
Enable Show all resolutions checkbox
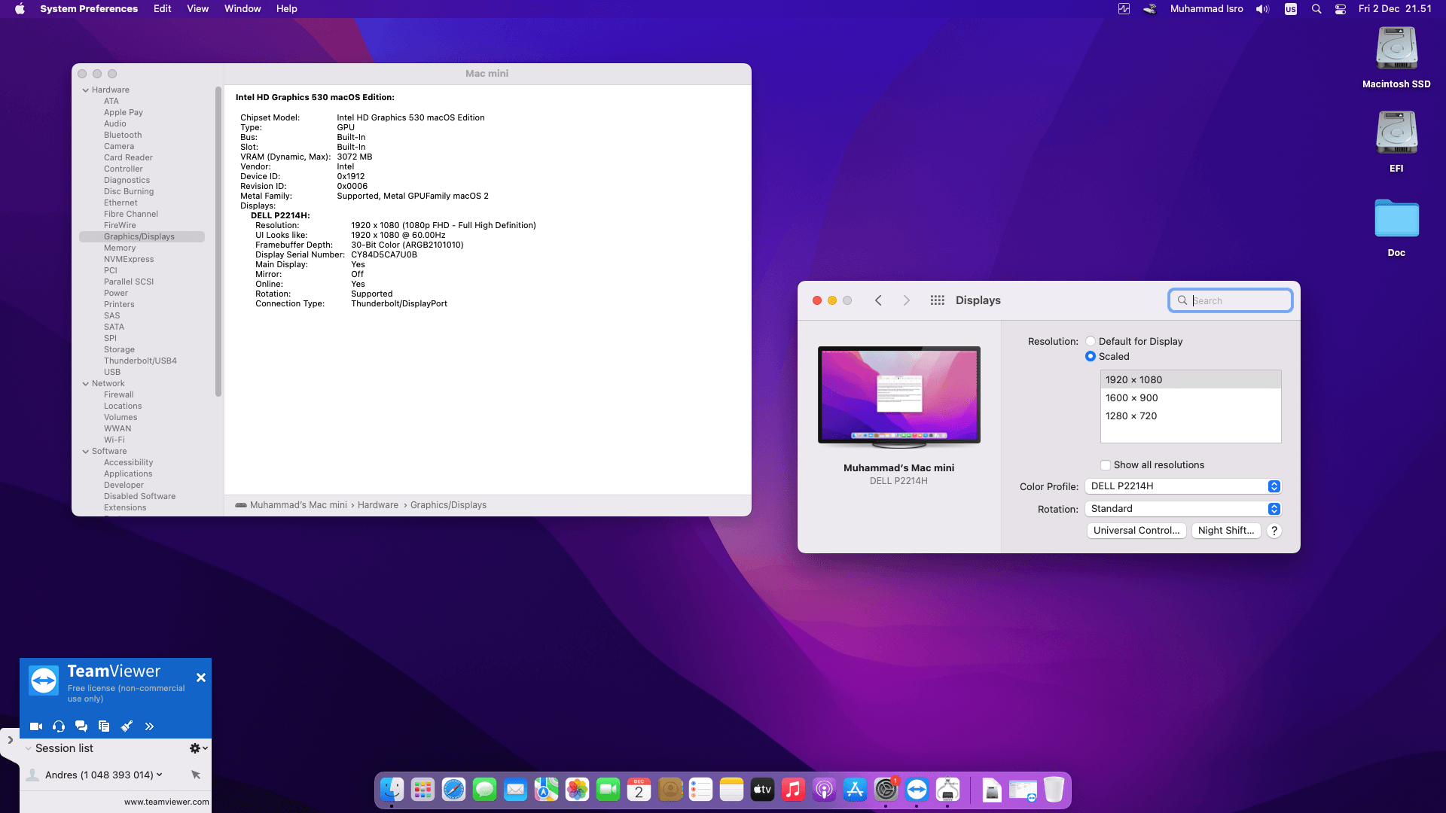click(x=1106, y=465)
